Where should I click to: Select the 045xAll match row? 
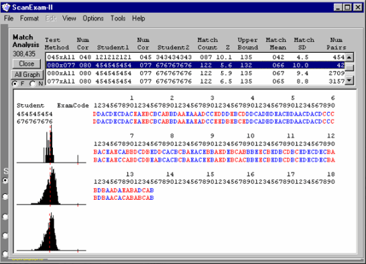(195, 57)
